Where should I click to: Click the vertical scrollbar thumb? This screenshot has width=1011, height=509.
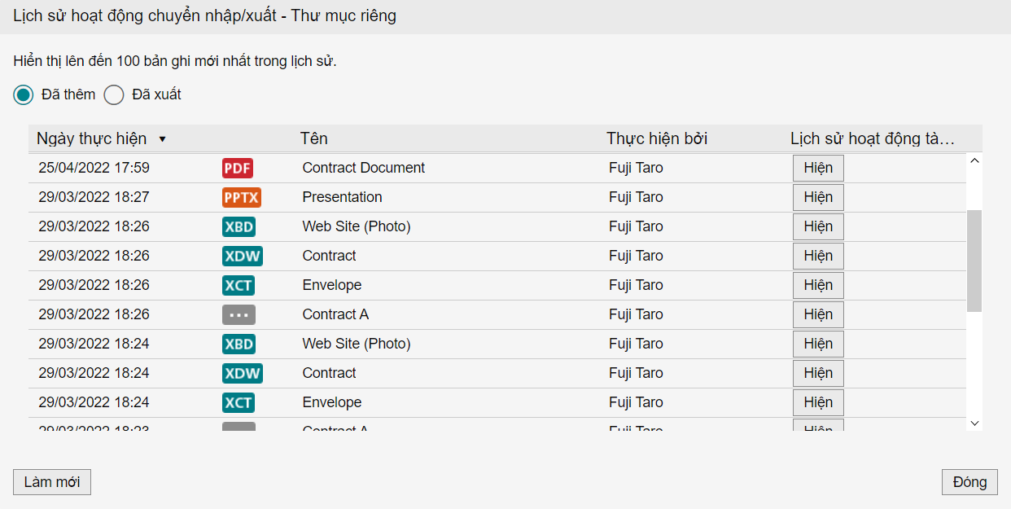click(974, 261)
